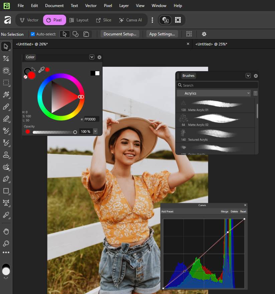This screenshot has height=294, width=275.
Task: Select the Move tool
Action: [6, 46]
